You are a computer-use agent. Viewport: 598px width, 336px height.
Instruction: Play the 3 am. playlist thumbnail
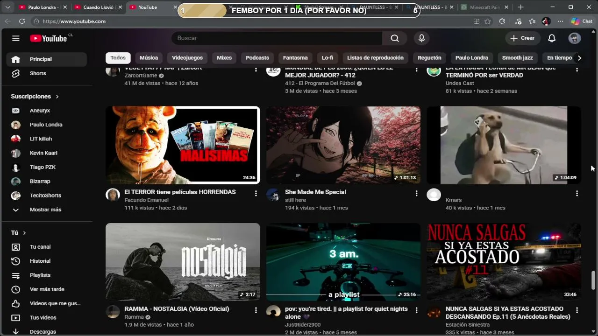[343, 262]
